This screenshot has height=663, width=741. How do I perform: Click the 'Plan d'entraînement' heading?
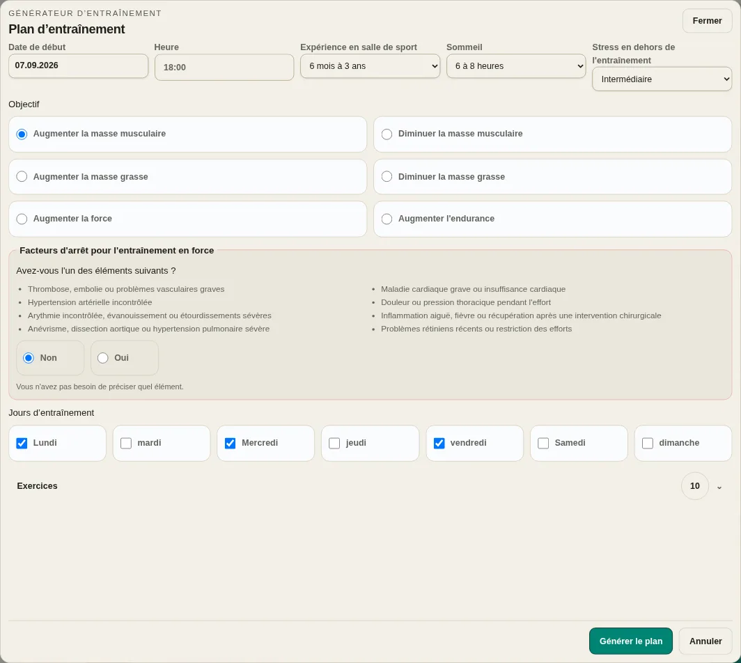click(67, 29)
